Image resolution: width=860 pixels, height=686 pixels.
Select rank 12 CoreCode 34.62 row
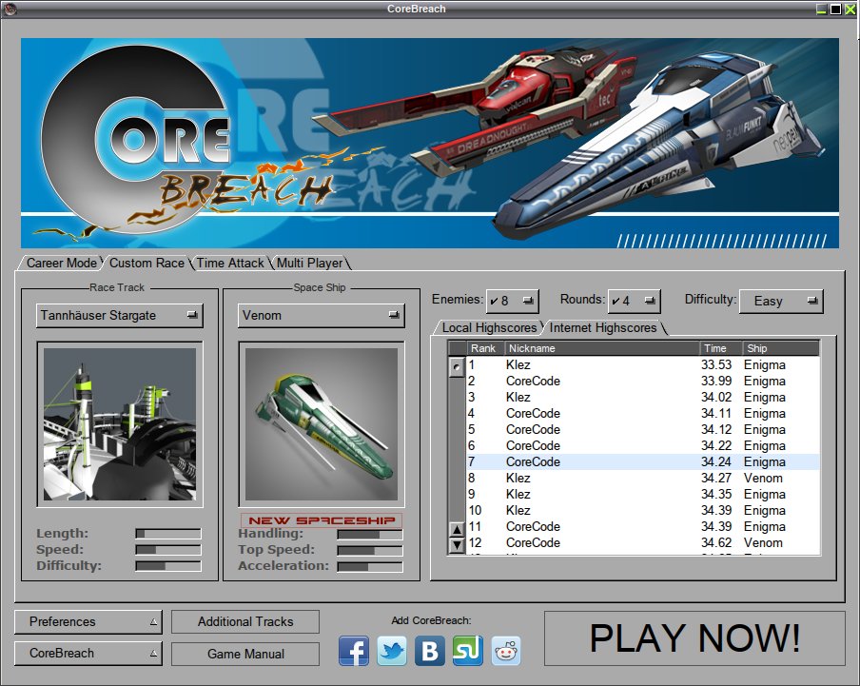tap(643, 543)
